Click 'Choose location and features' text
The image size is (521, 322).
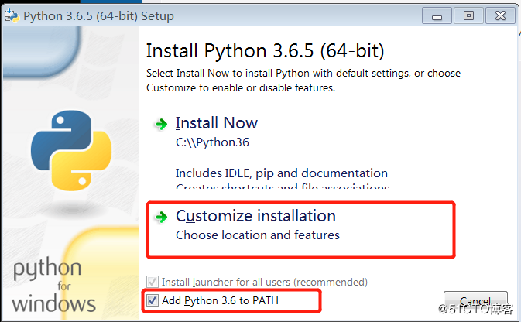pyautogui.click(x=258, y=235)
